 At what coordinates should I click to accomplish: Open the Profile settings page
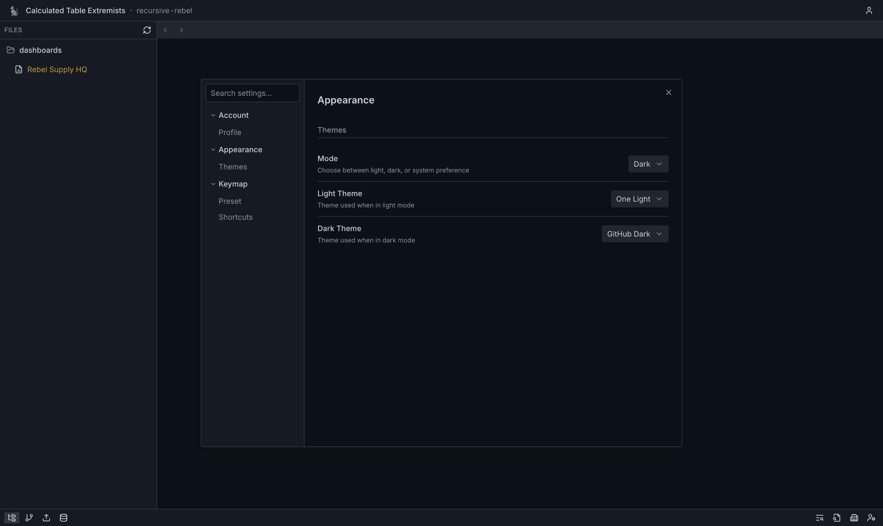[230, 132]
